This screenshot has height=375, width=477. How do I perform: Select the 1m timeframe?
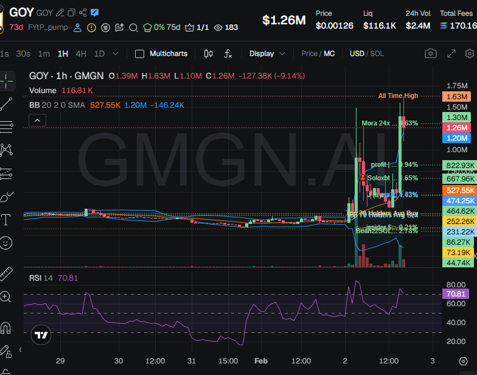coord(44,54)
